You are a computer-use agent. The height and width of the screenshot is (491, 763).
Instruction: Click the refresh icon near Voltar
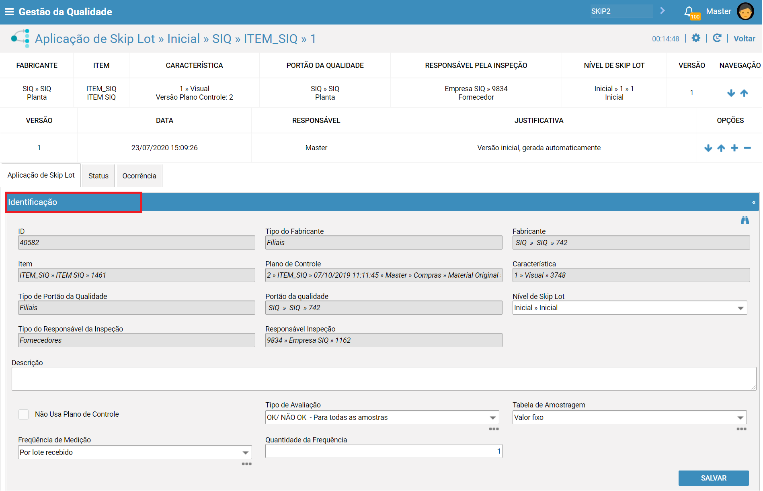pos(717,38)
